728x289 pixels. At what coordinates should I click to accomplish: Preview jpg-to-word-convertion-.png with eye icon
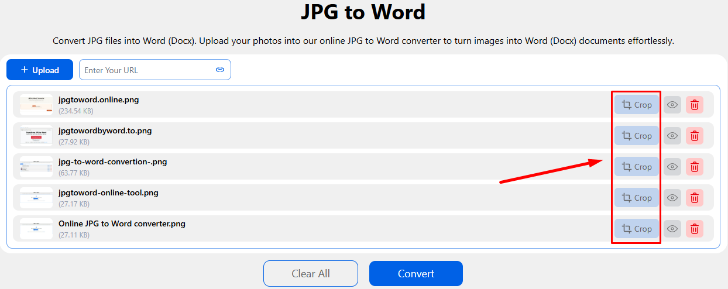coord(672,167)
